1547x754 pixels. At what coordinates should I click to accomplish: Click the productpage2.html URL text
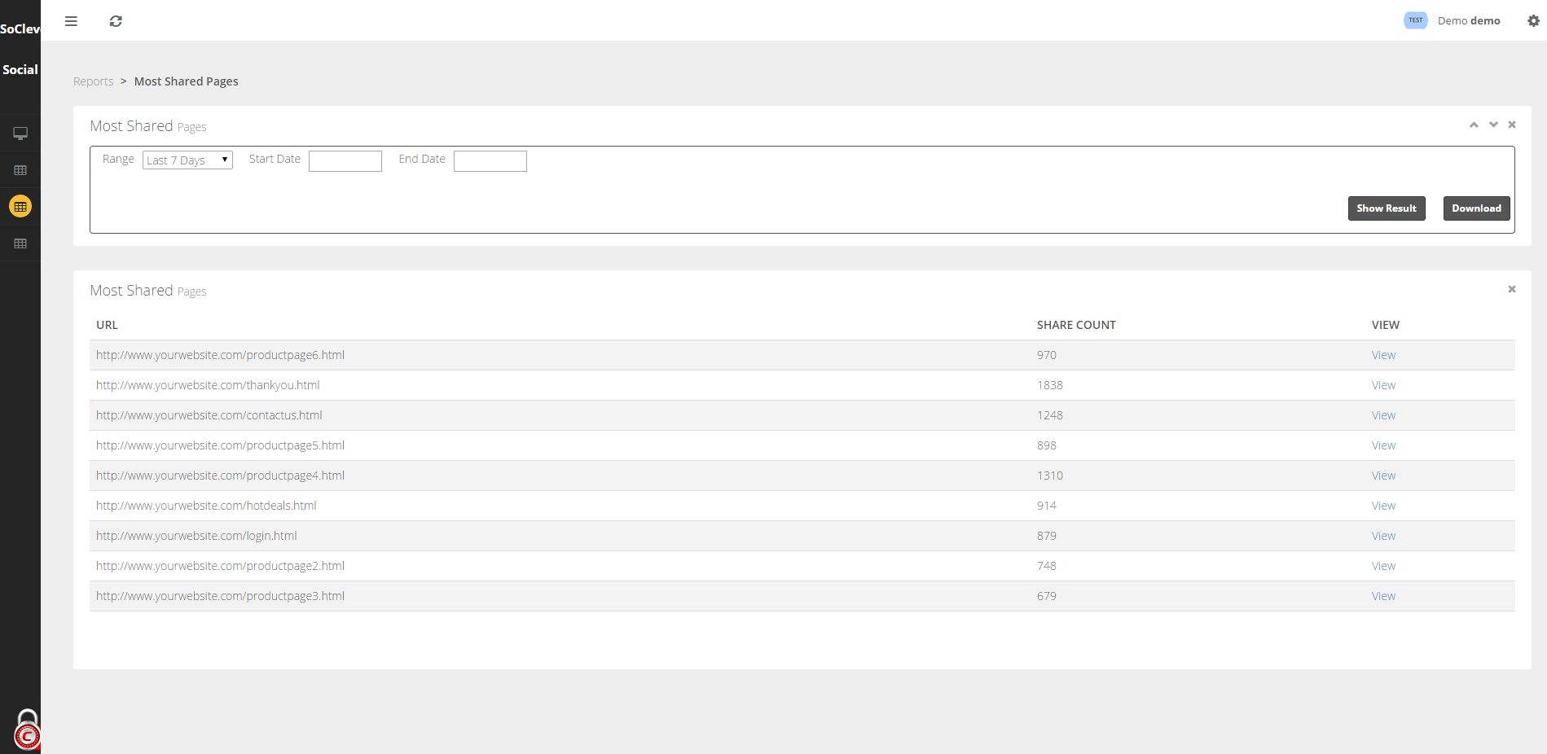(x=220, y=566)
